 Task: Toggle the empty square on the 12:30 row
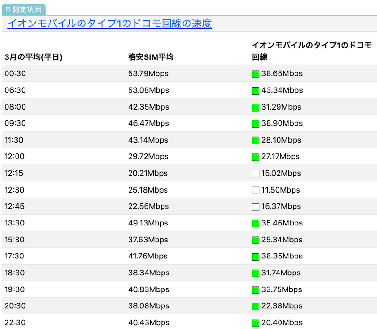tap(255, 190)
